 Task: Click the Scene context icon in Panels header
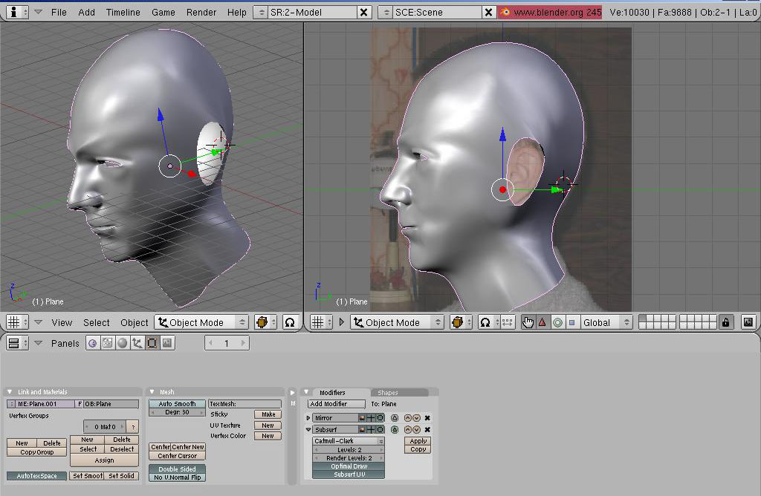point(167,343)
